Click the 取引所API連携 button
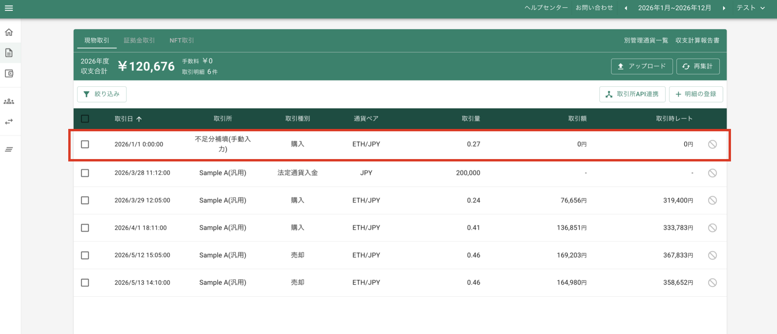Viewport: 777px width, 334px height. (x=632, y=94)
